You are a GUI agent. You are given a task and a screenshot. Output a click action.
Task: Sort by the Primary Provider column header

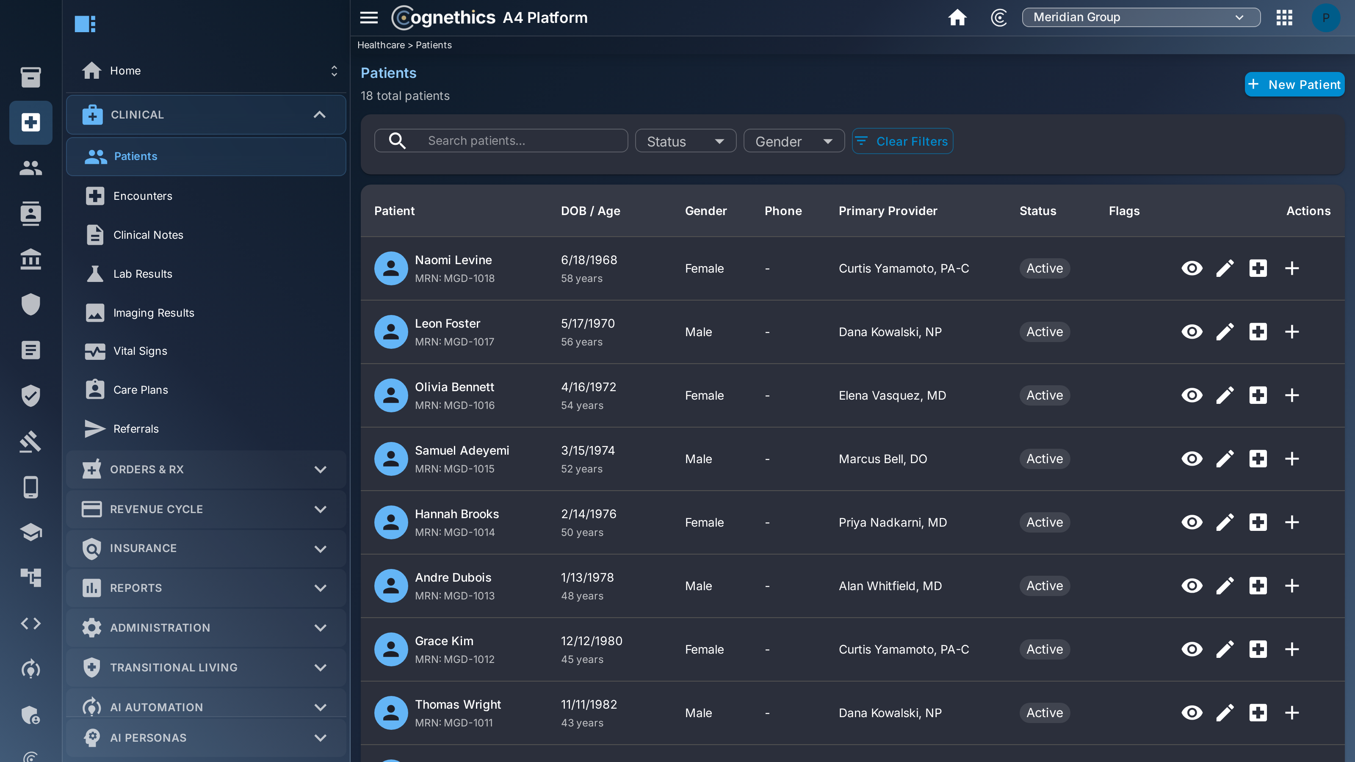pyautogui.click(x=888, y=211)
